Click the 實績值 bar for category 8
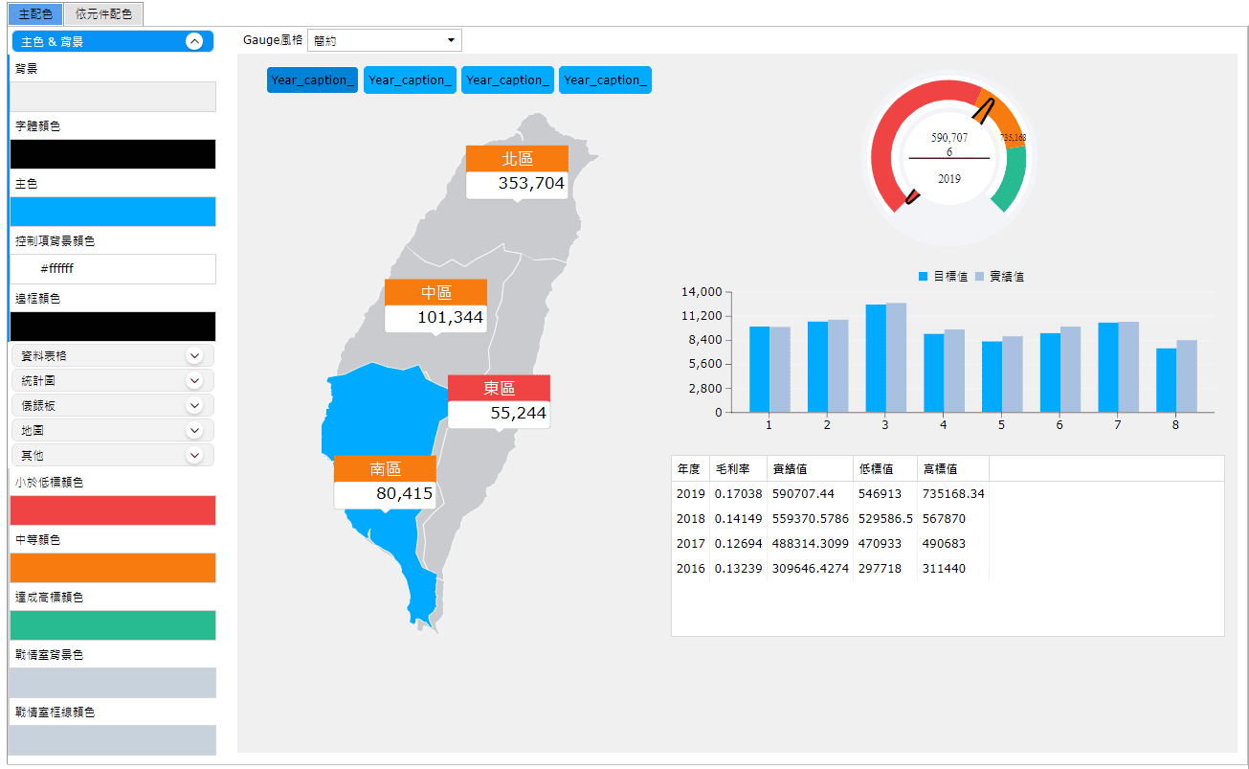Screen dimensions: 1249x769 (1187, 376)
